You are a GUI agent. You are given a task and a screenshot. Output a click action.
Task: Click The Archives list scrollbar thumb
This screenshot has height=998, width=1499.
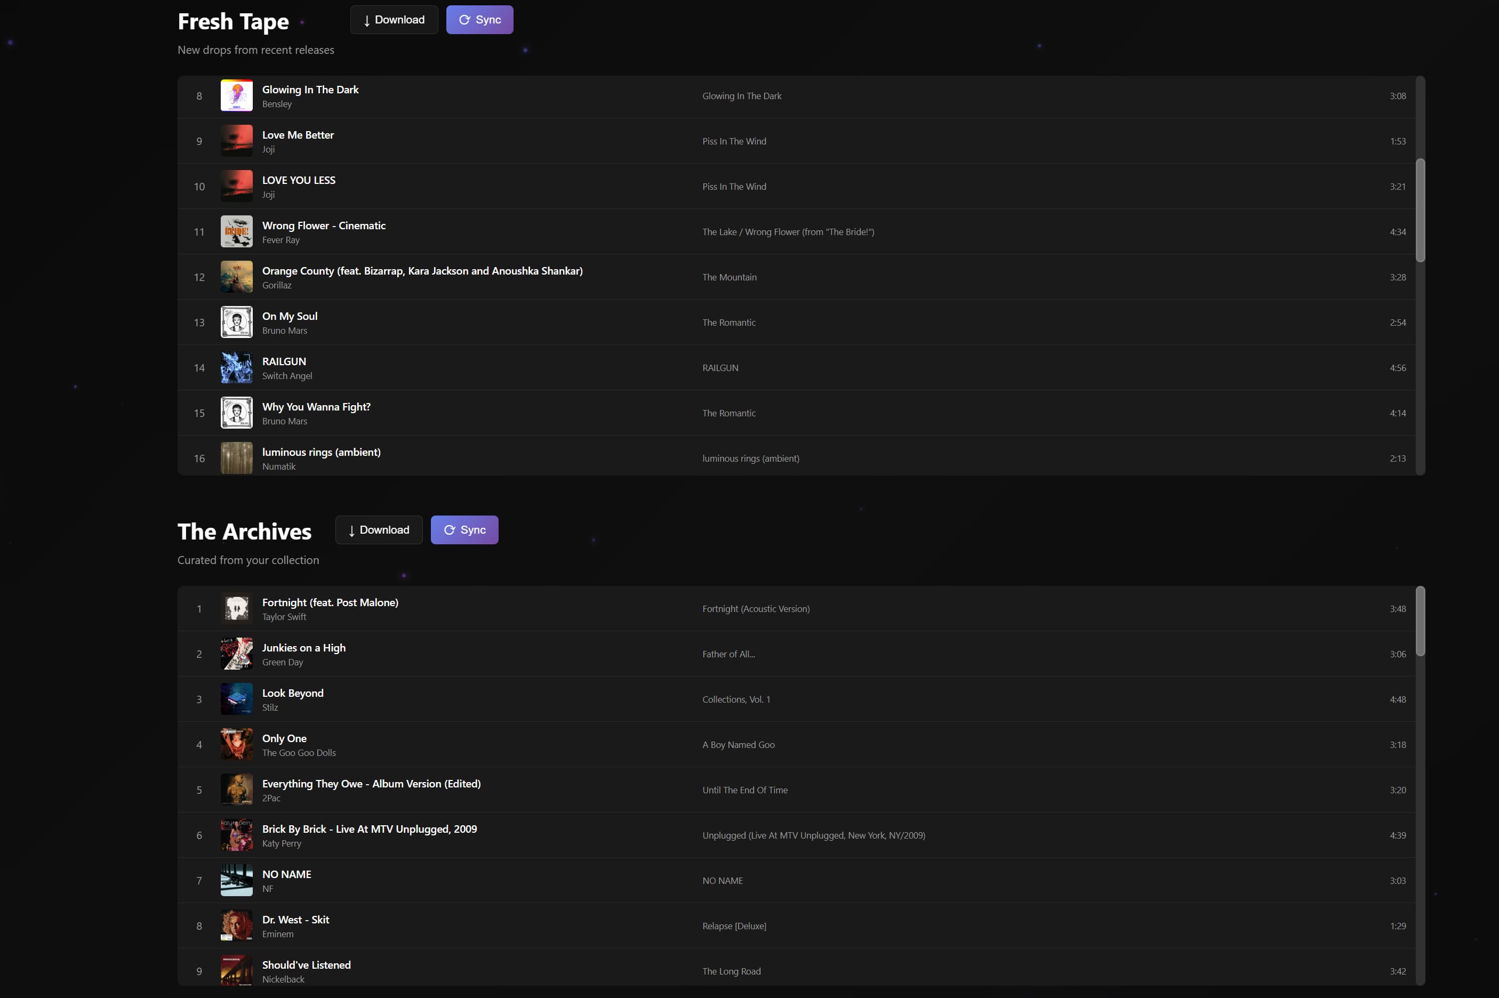(1420, 621)
